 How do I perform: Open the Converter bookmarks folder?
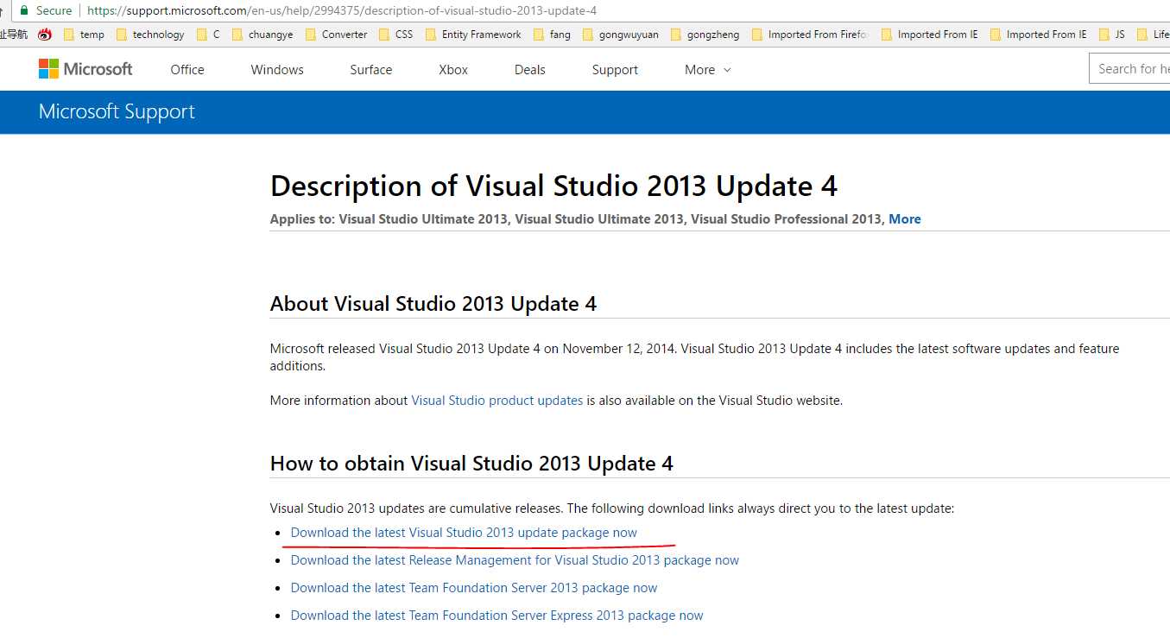pyautogui.click(x=336, y=35)
